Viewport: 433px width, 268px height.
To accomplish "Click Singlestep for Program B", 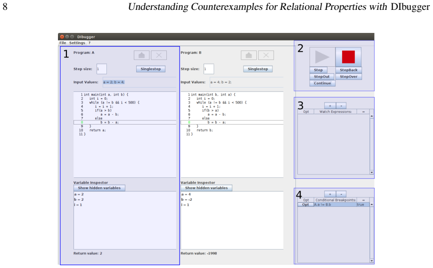I will [258, 69].
